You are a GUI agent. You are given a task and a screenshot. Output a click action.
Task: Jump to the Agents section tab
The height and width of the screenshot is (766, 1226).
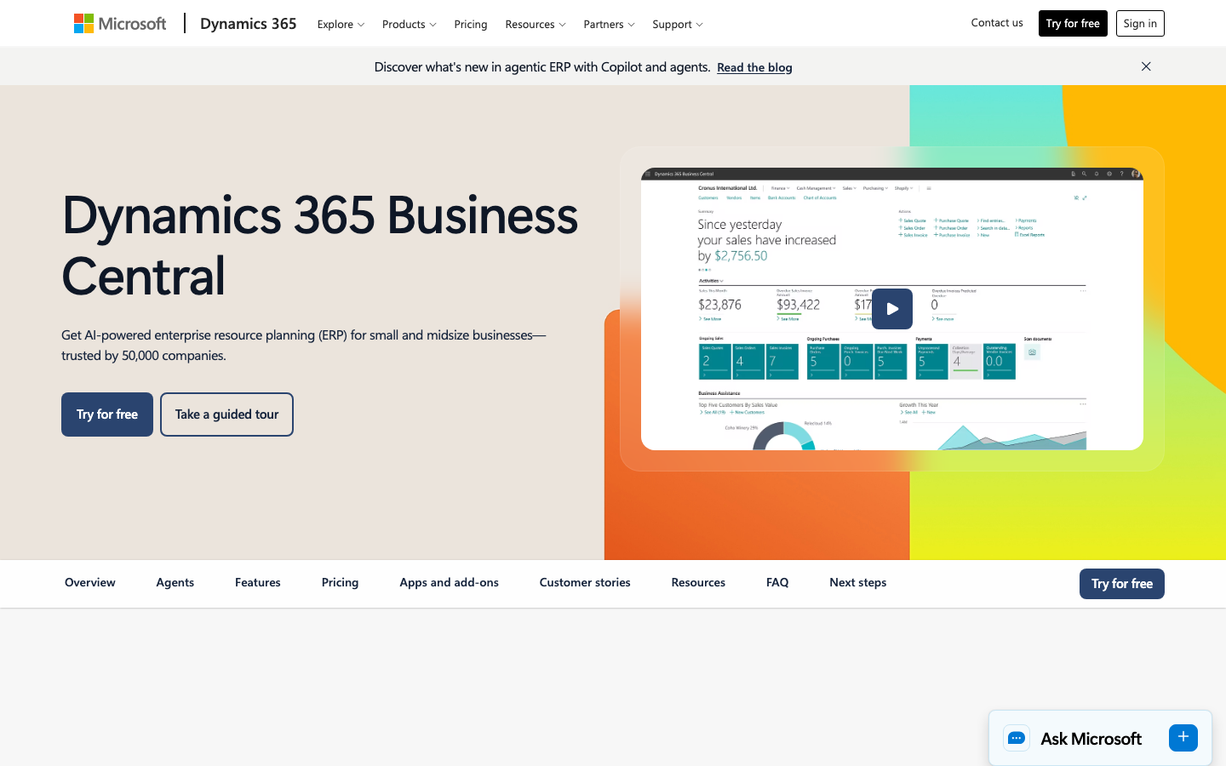click(x=175, y=583)
